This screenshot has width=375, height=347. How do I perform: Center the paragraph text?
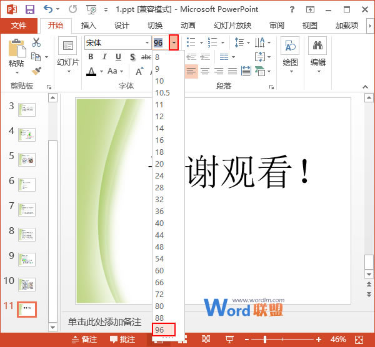(205, 71)
